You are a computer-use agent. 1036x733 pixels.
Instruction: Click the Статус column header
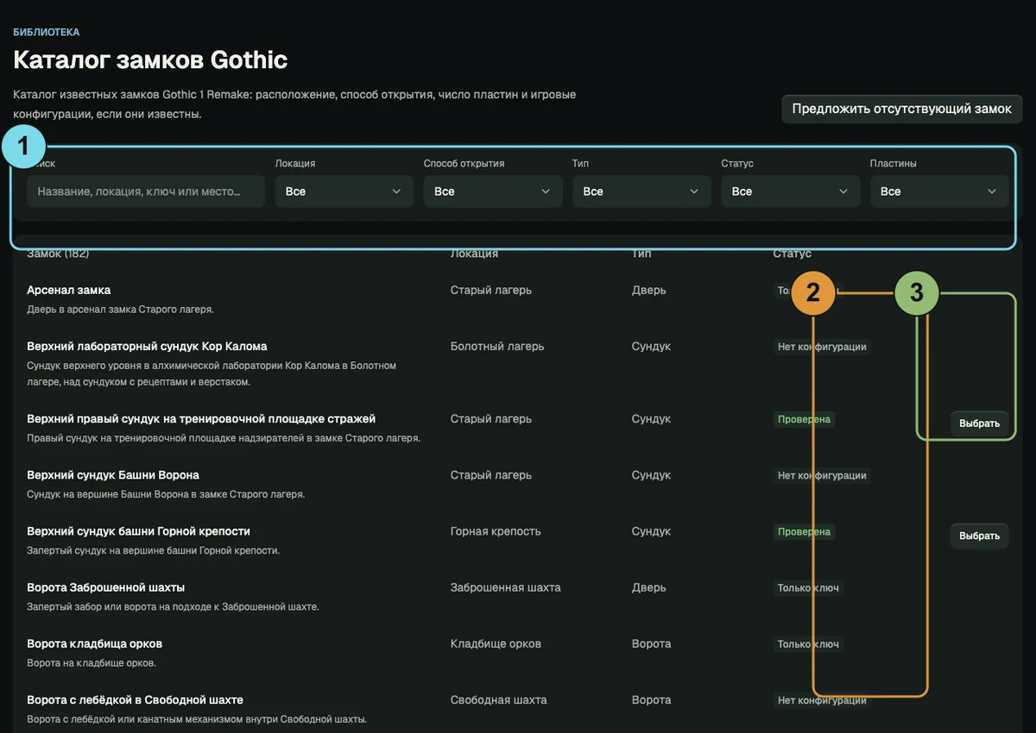pos(793,254)
